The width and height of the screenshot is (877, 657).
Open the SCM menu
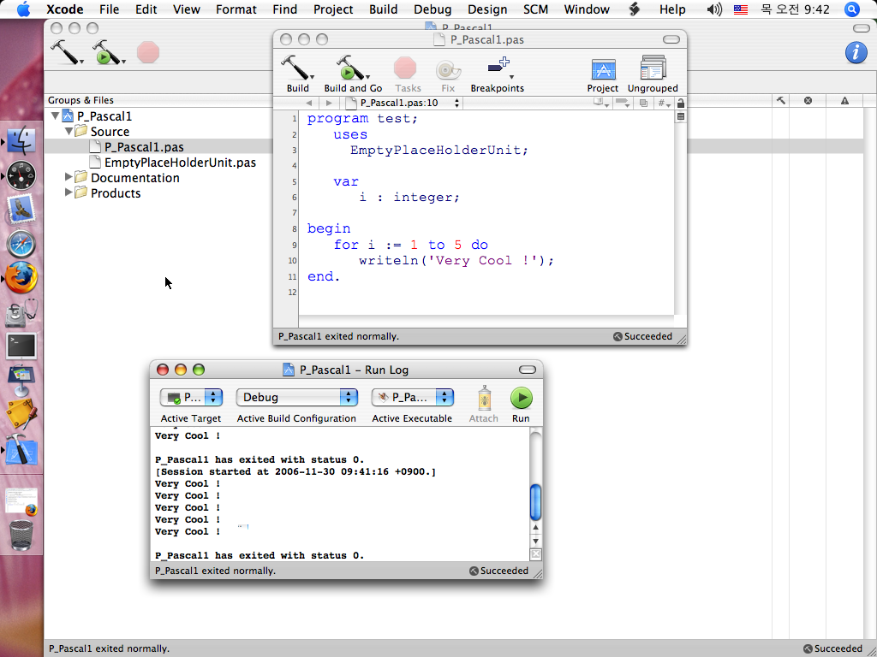click(x=535, y=9)
